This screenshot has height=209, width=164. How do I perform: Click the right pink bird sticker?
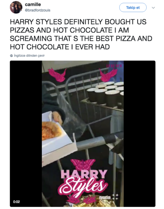108,75
